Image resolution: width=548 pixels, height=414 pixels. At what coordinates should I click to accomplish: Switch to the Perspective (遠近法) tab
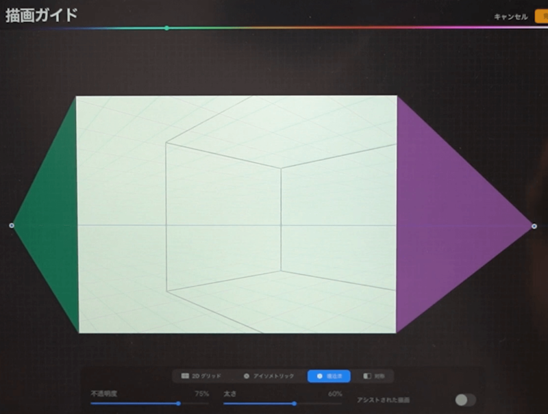click(x=329, y=376)
